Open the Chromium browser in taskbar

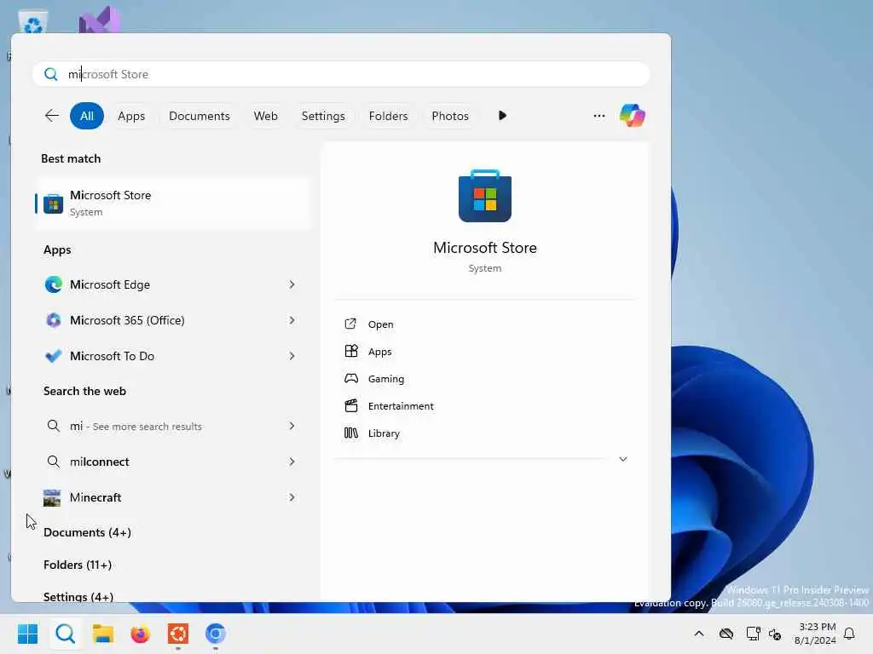tap(216, 634)
